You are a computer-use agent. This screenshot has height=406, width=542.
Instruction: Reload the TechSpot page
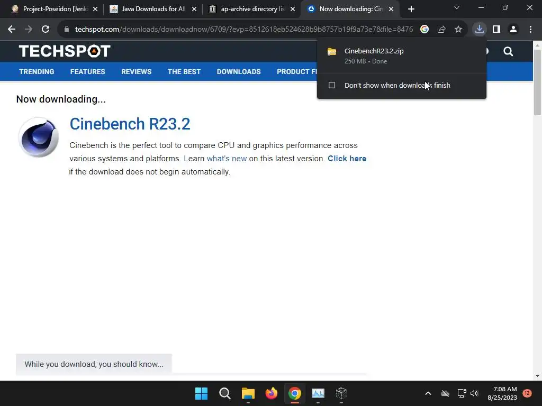(x=46, y=30)
